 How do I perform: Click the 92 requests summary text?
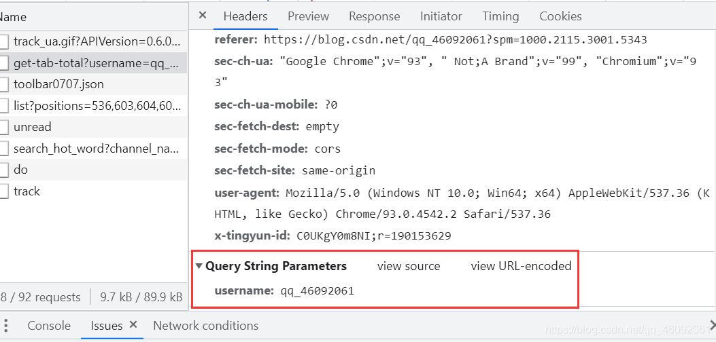(40, 297)
